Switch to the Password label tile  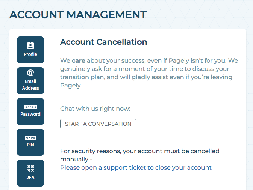[x=30, y=114]
